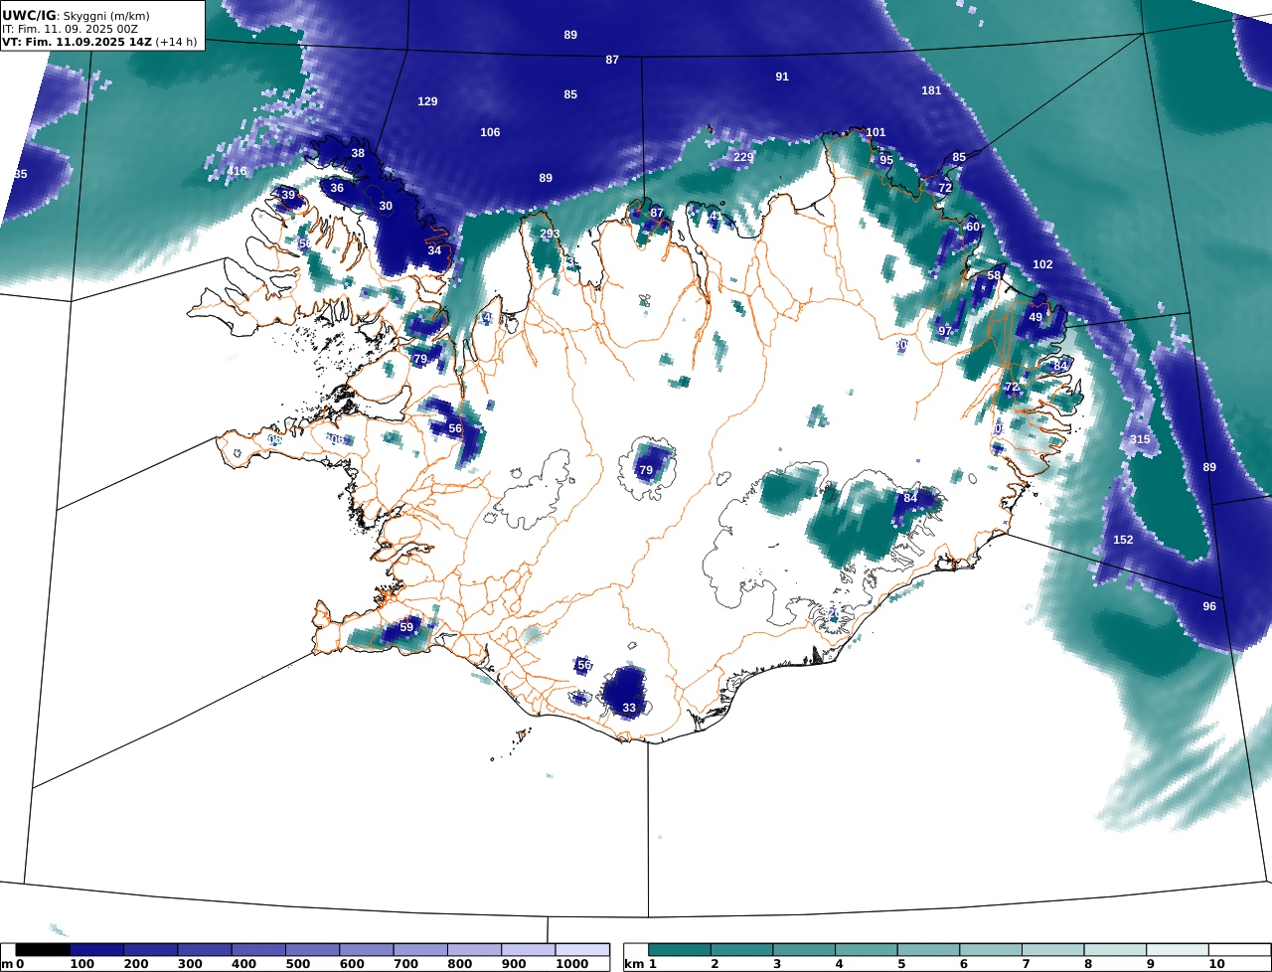The width and height of the screenshot is (1272, 972).
Task: Select the visibility value 181
Action: point(931,90)
